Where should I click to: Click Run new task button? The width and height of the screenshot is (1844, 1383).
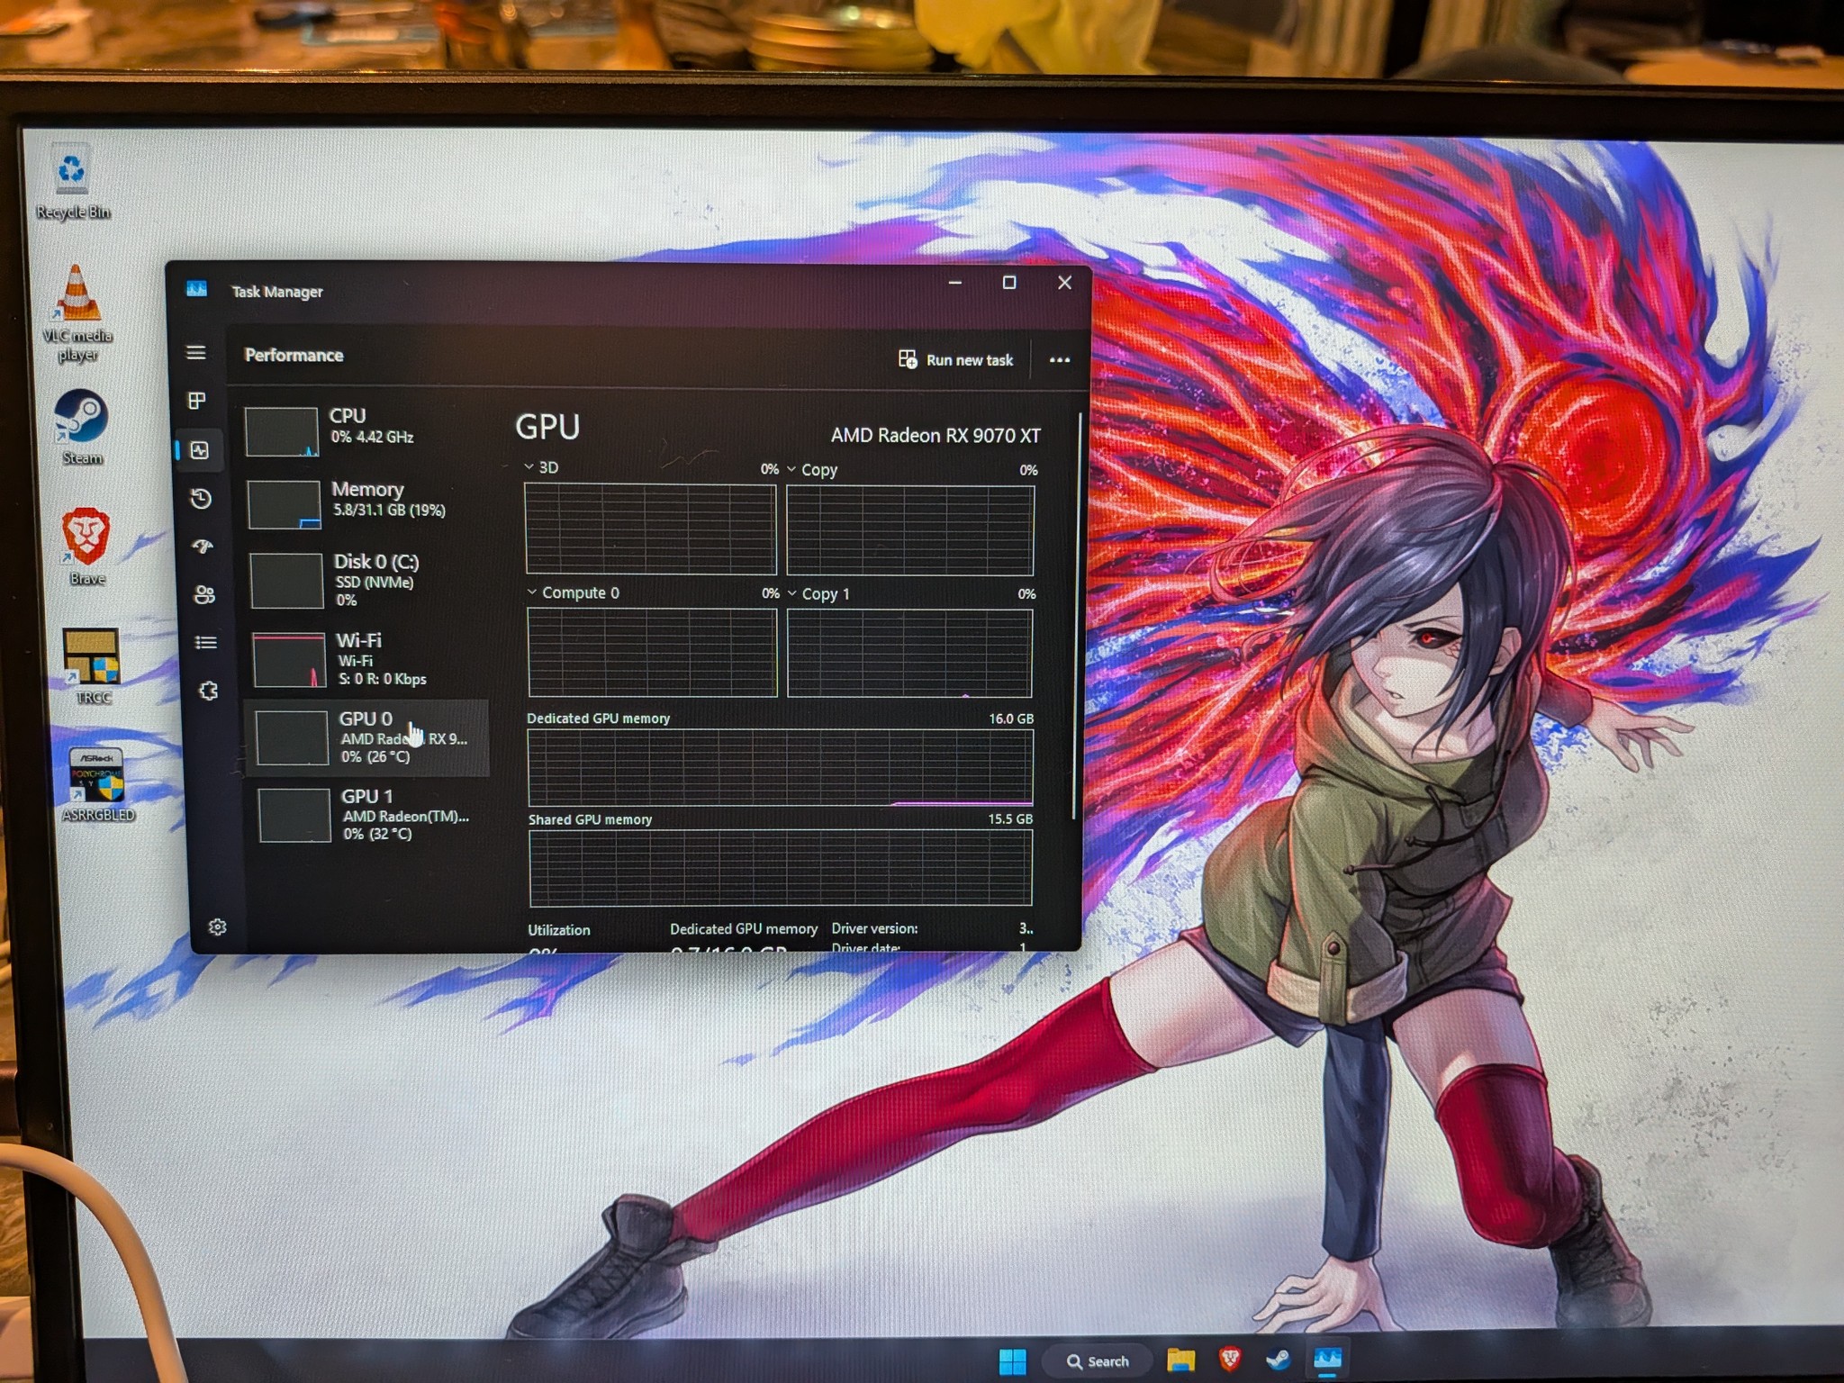955,359
